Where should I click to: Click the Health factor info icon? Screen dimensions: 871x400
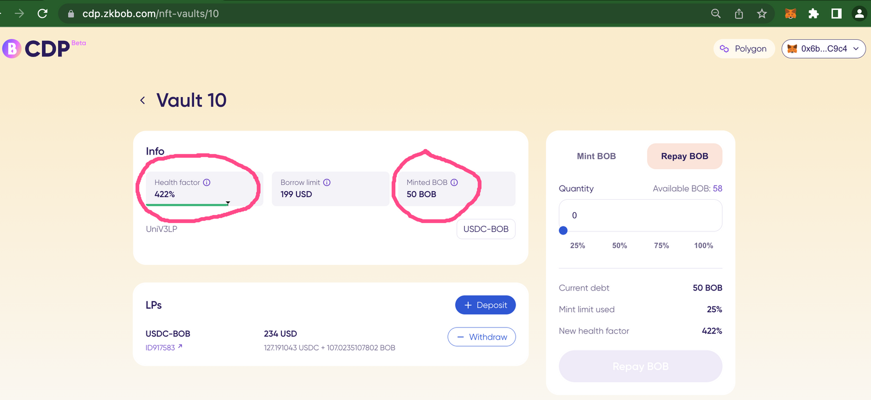207,182
